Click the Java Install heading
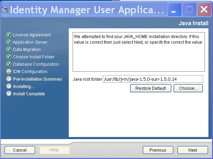Viewport: 213px width, 159px height. click(x=193, y=23)
